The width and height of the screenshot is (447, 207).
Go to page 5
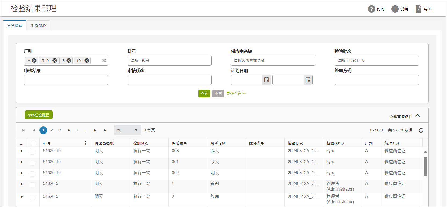click(x=77, y=130)
